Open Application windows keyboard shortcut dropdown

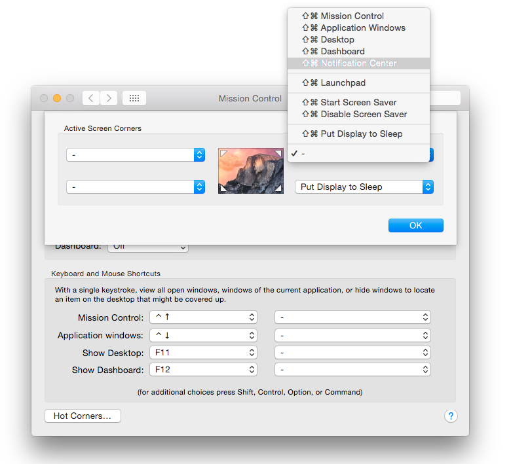pos(203,335)
